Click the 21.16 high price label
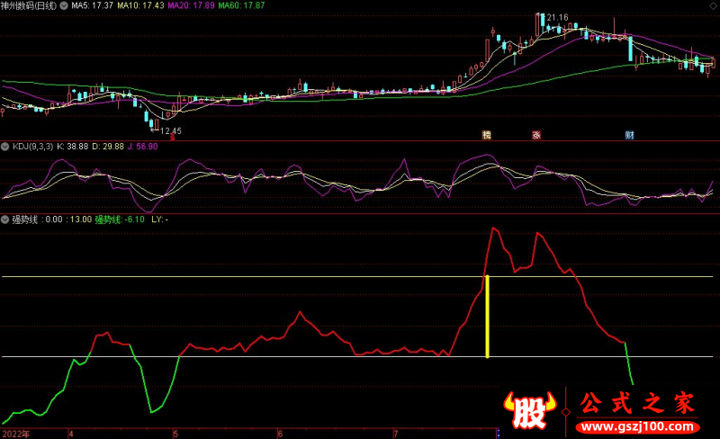Screen dimensions: 720x439 click(x=557, y=17)
